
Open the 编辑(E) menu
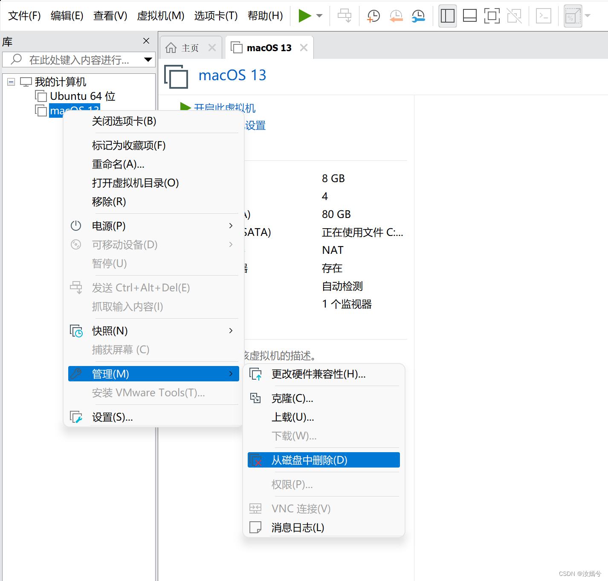67,16
